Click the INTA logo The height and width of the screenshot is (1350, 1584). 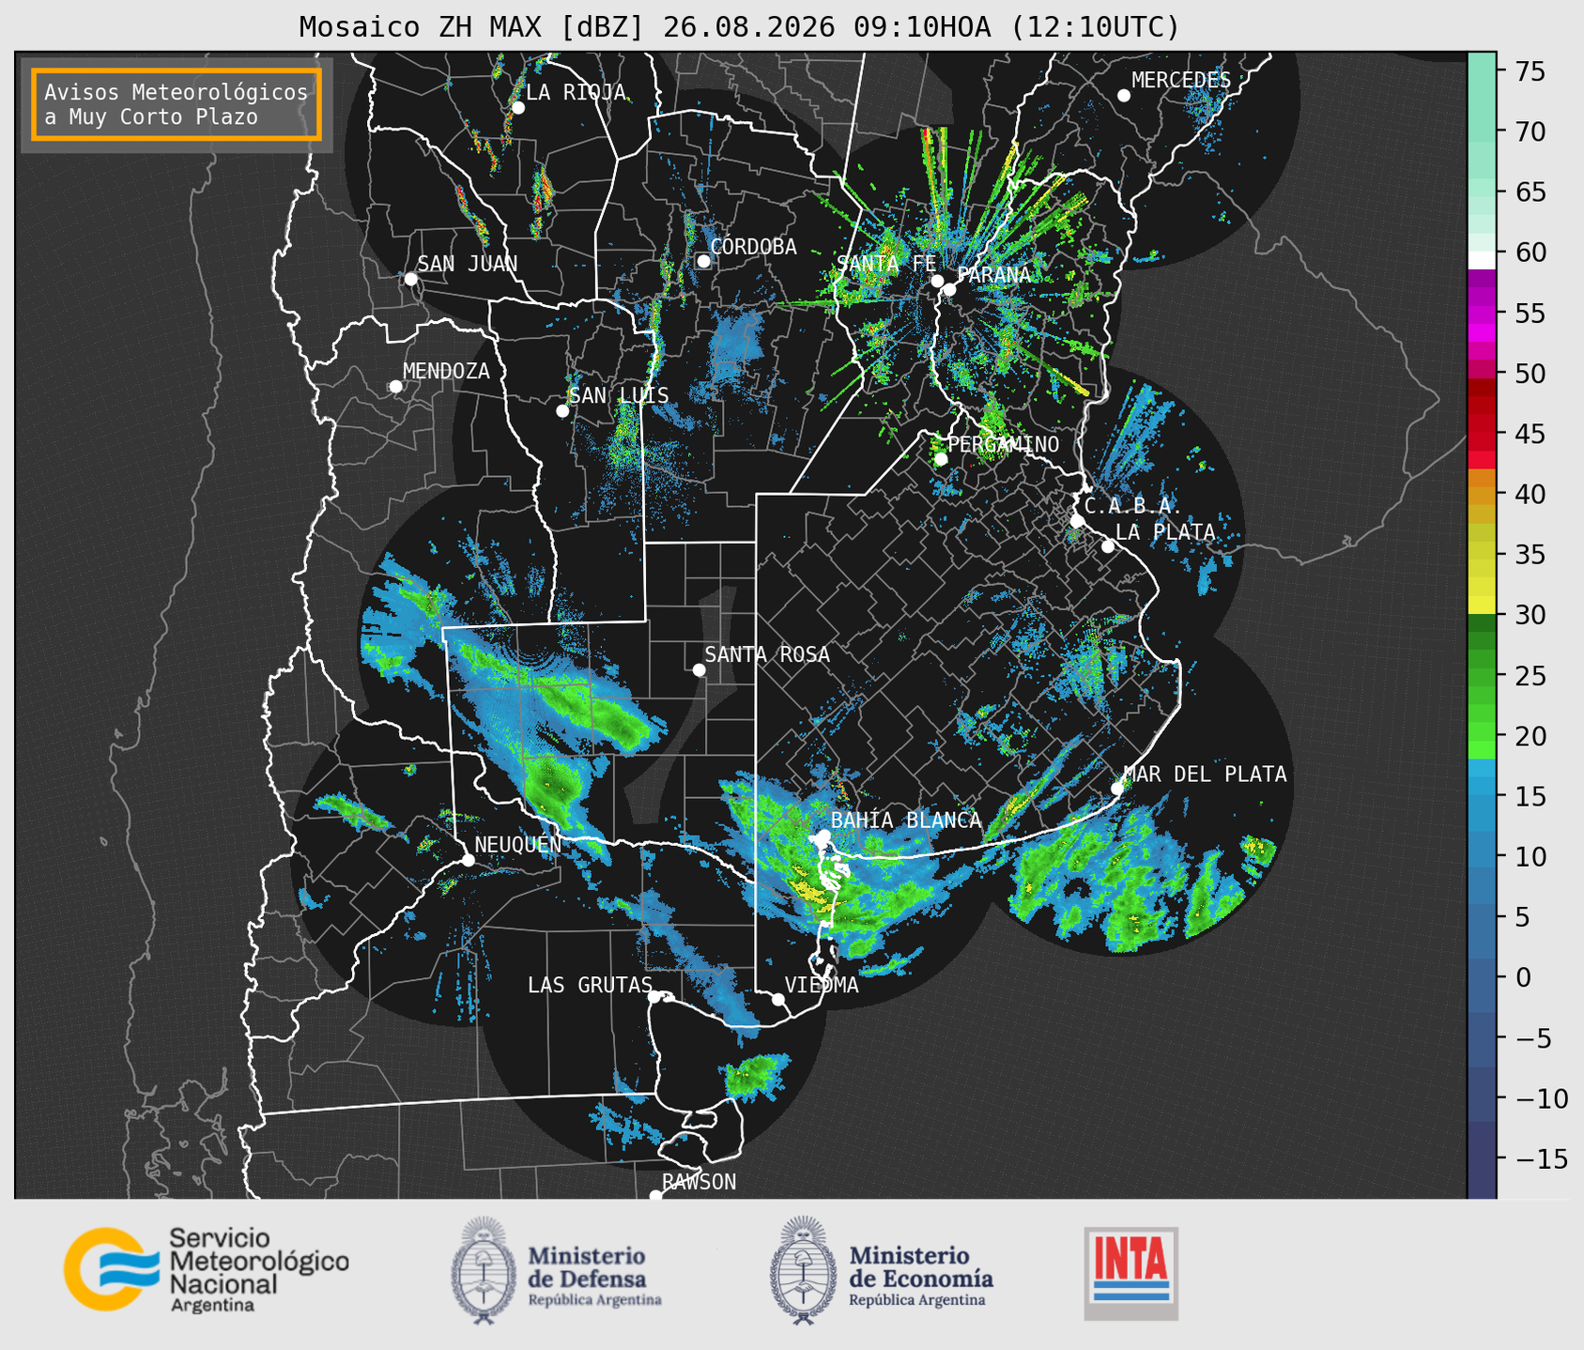[1131, 1273]
